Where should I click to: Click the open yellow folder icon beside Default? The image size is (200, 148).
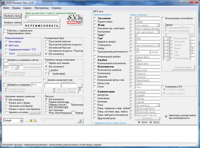point(35,121)
